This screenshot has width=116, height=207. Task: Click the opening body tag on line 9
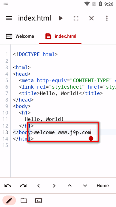pyautogui.click(x=22, y=106)
